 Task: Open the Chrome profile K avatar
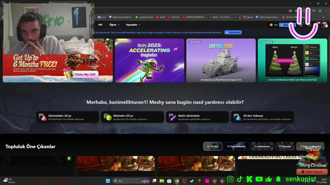[x=320, y=11]
